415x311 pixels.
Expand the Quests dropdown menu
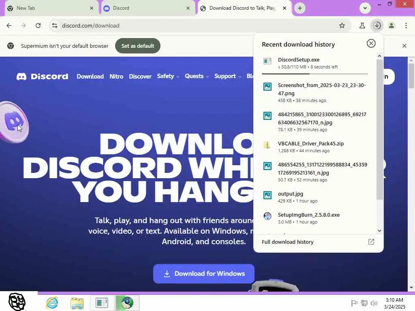pyautogui.click(x=197, y=76)
